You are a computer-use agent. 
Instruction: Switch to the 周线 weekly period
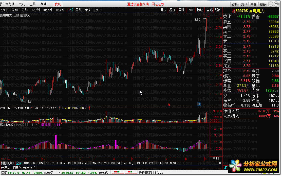(x=79, y=10)
